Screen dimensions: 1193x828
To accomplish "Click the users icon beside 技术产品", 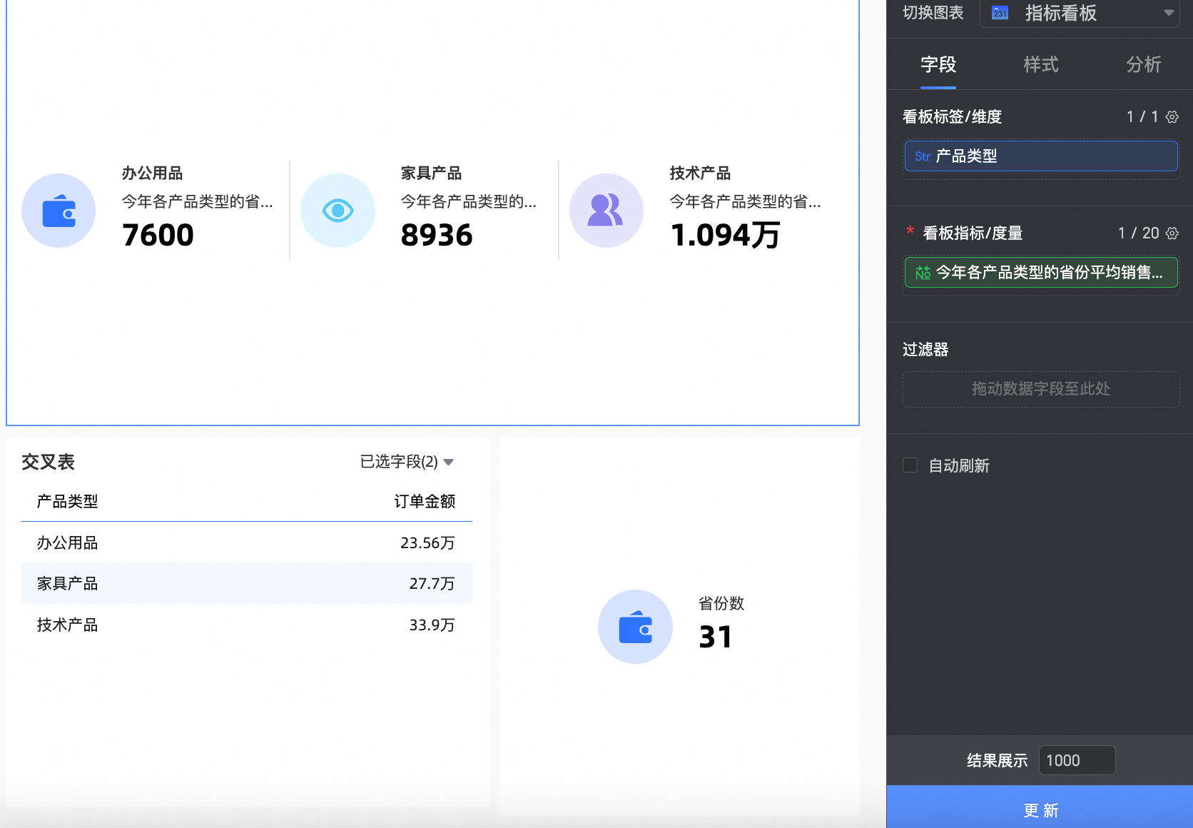I will pos(606,211).
